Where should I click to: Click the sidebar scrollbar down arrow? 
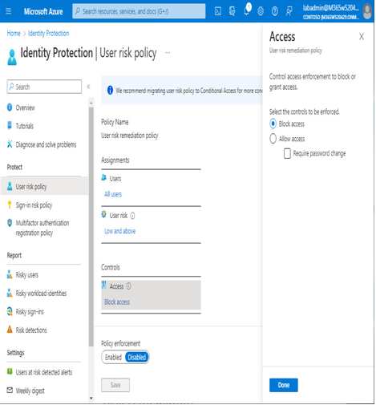(91, 399)
